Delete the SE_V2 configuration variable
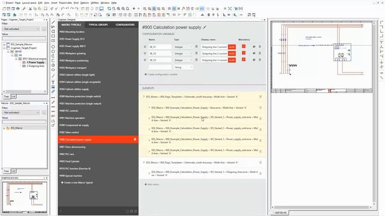385x216 pixels. 260,53
